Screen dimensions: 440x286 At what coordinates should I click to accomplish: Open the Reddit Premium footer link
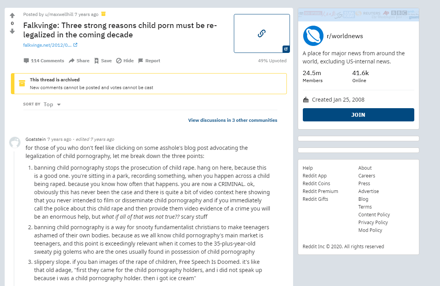pyautogui.click(x=320, y=191)
